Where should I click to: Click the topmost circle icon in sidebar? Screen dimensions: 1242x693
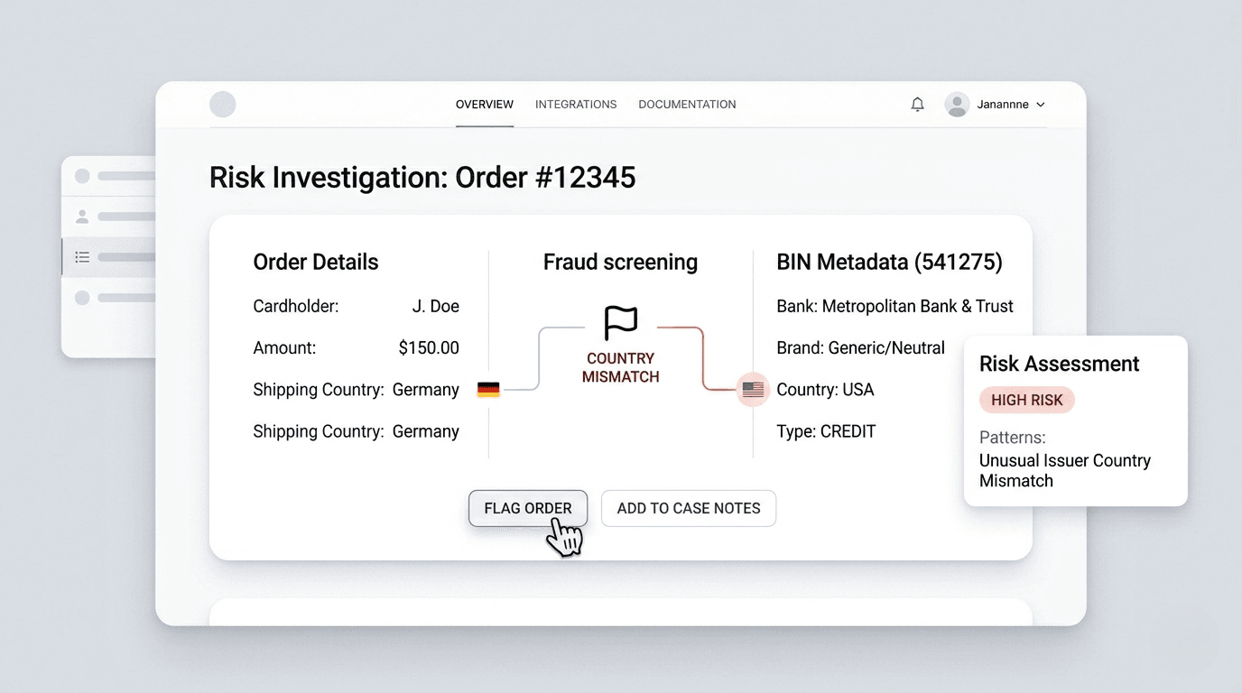pyautogui.click(x=82, y=176)
